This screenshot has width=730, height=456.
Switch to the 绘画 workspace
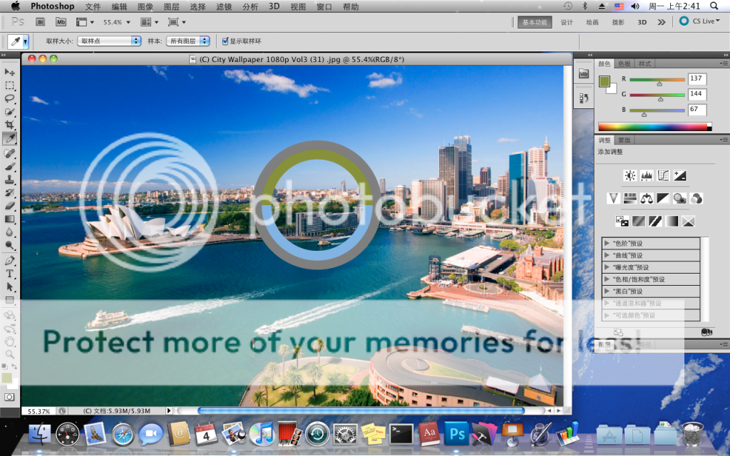[x=592, y=22]
